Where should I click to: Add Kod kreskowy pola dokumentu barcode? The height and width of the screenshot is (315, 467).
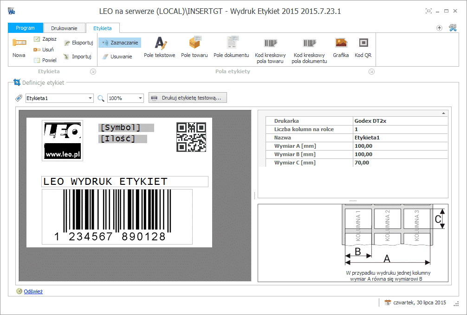point(309,50)
